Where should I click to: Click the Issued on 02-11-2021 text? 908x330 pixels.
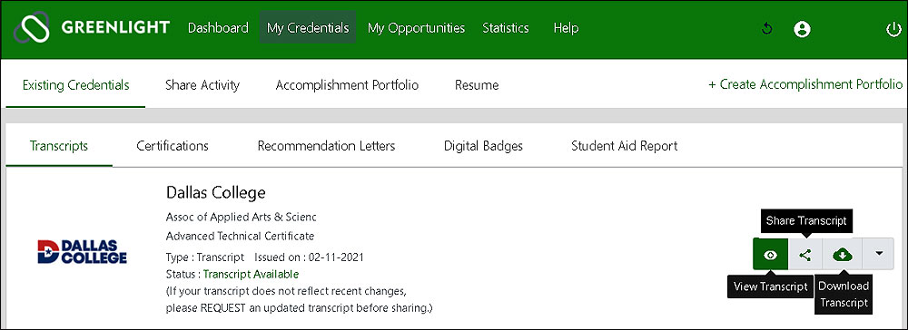click(x=309, y=257)
